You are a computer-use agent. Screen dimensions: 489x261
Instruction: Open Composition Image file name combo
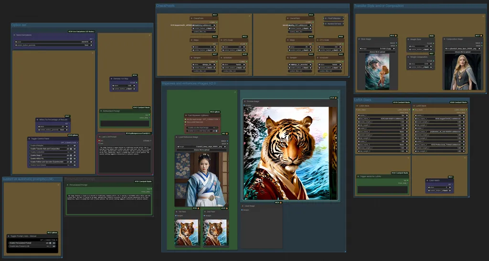(x=462, y=49)
